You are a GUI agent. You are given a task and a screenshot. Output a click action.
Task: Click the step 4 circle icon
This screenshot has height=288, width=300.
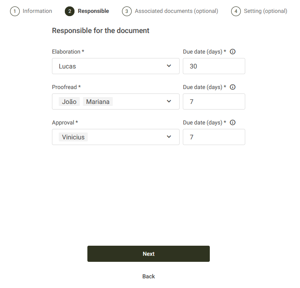tap(236, 11)
